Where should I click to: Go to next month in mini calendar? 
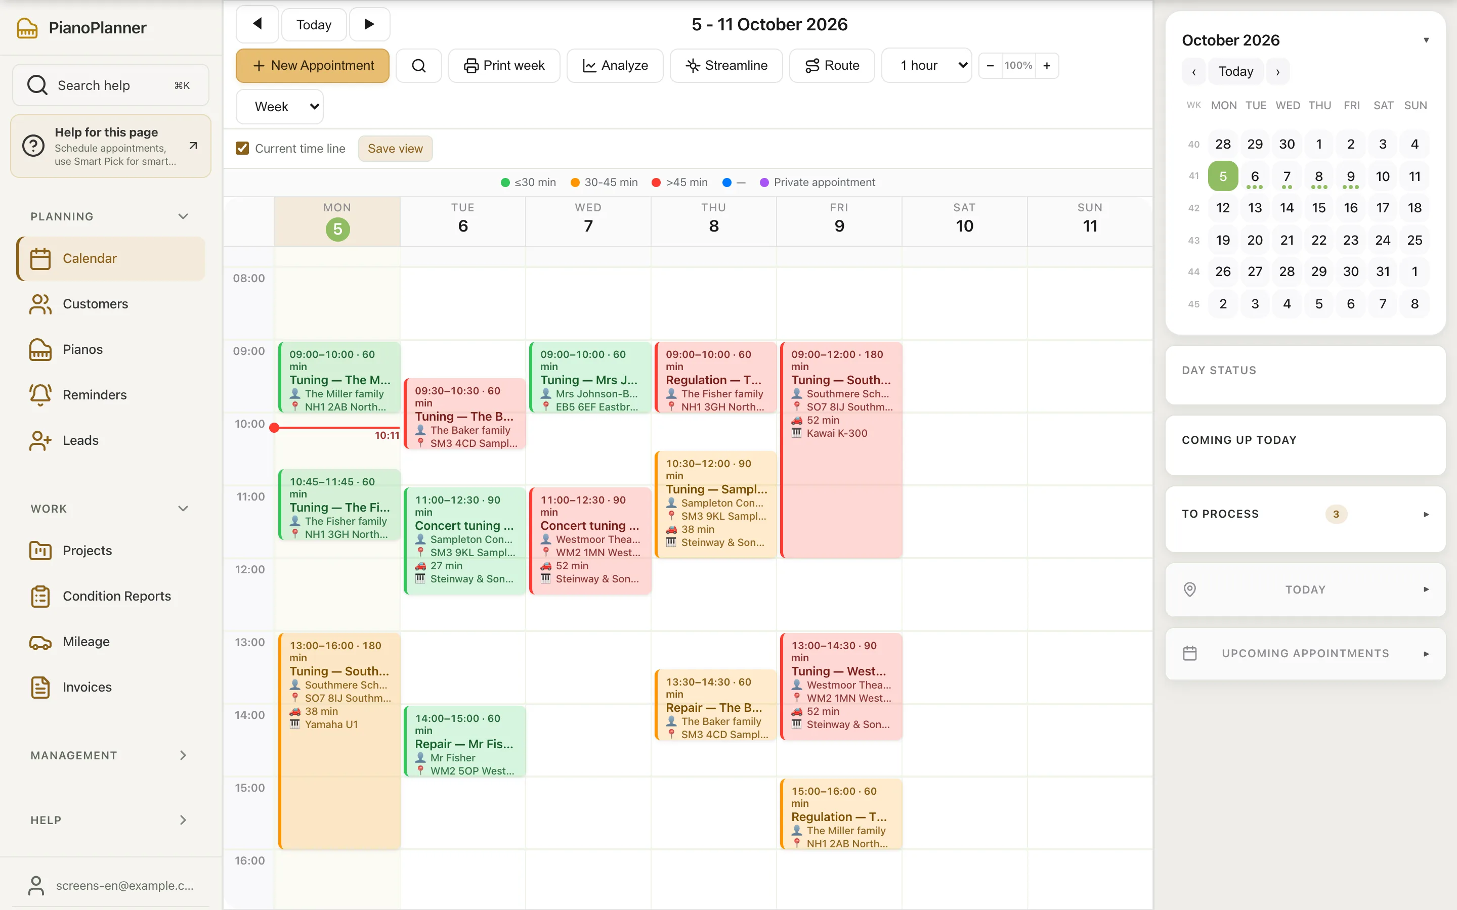pos(1277,72)
